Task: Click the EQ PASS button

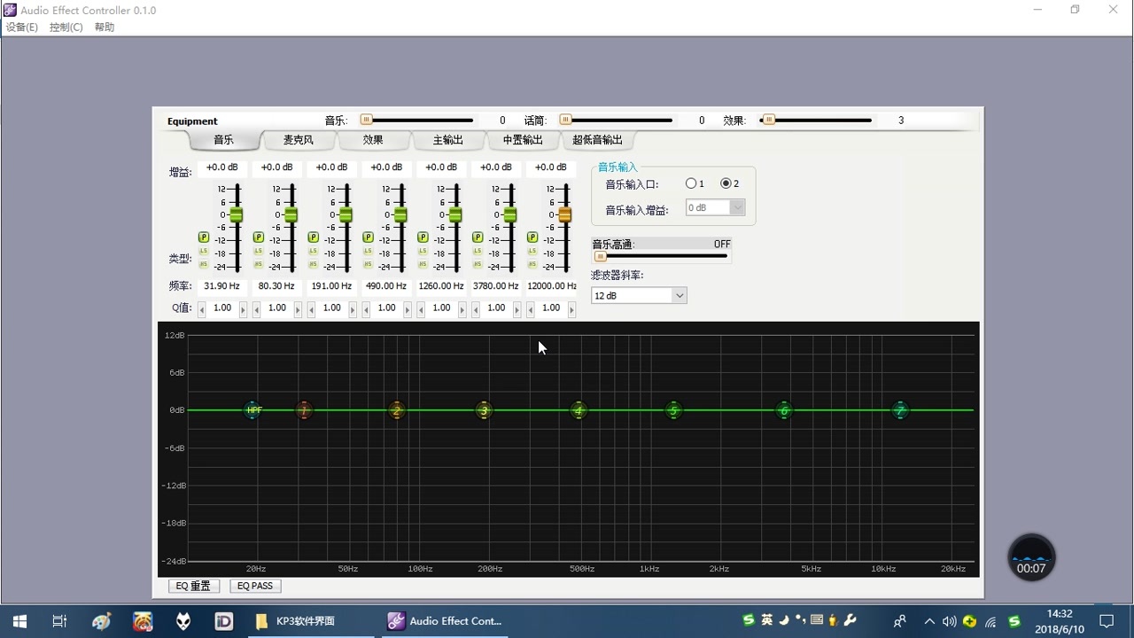Action: (255, 586)
